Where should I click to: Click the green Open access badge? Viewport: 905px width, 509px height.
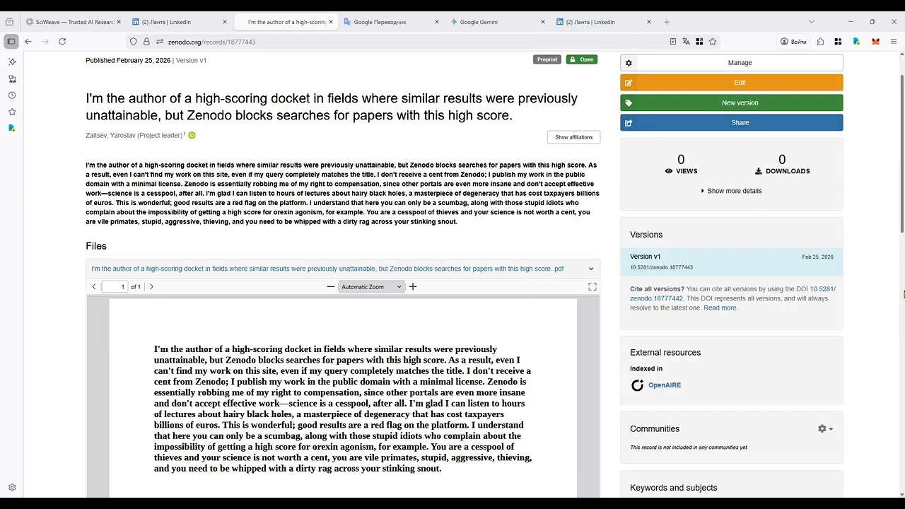(x=582, y=59)
